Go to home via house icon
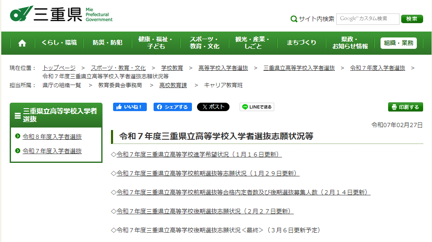The image size is (432, 242). click(x=22, y=43)
